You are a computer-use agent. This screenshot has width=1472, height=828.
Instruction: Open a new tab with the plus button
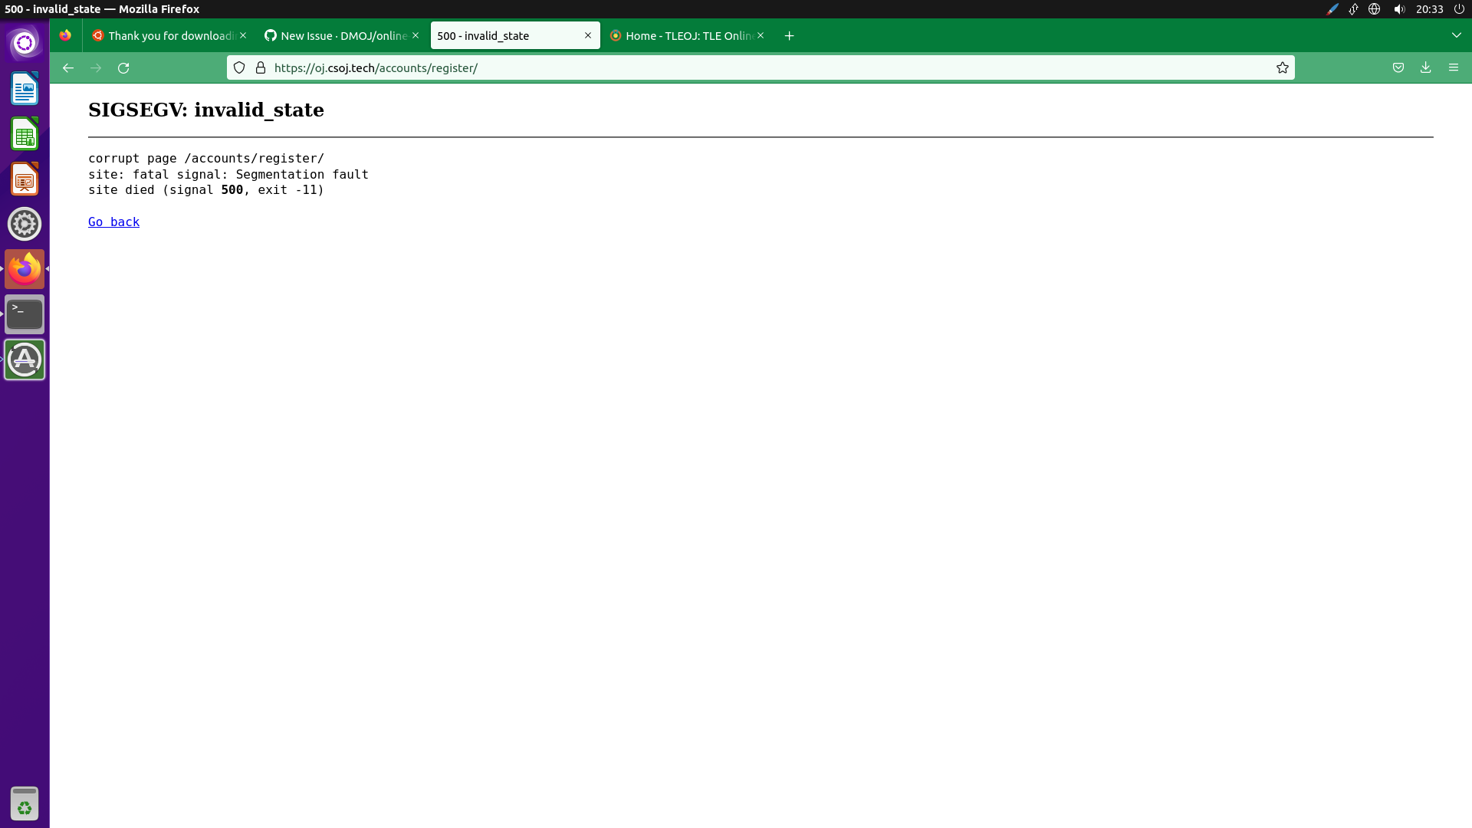pyautogui.click(x=789, y=35)
